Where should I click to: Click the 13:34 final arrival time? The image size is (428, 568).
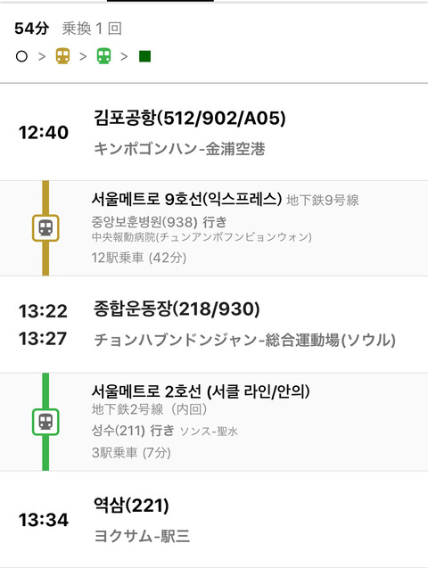pyautogui.click(x=44, y=520)
